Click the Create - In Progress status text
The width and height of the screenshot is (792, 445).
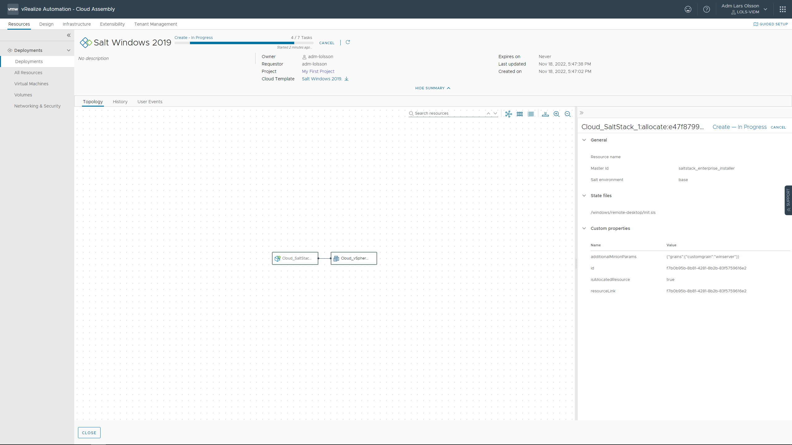(194, 38)
